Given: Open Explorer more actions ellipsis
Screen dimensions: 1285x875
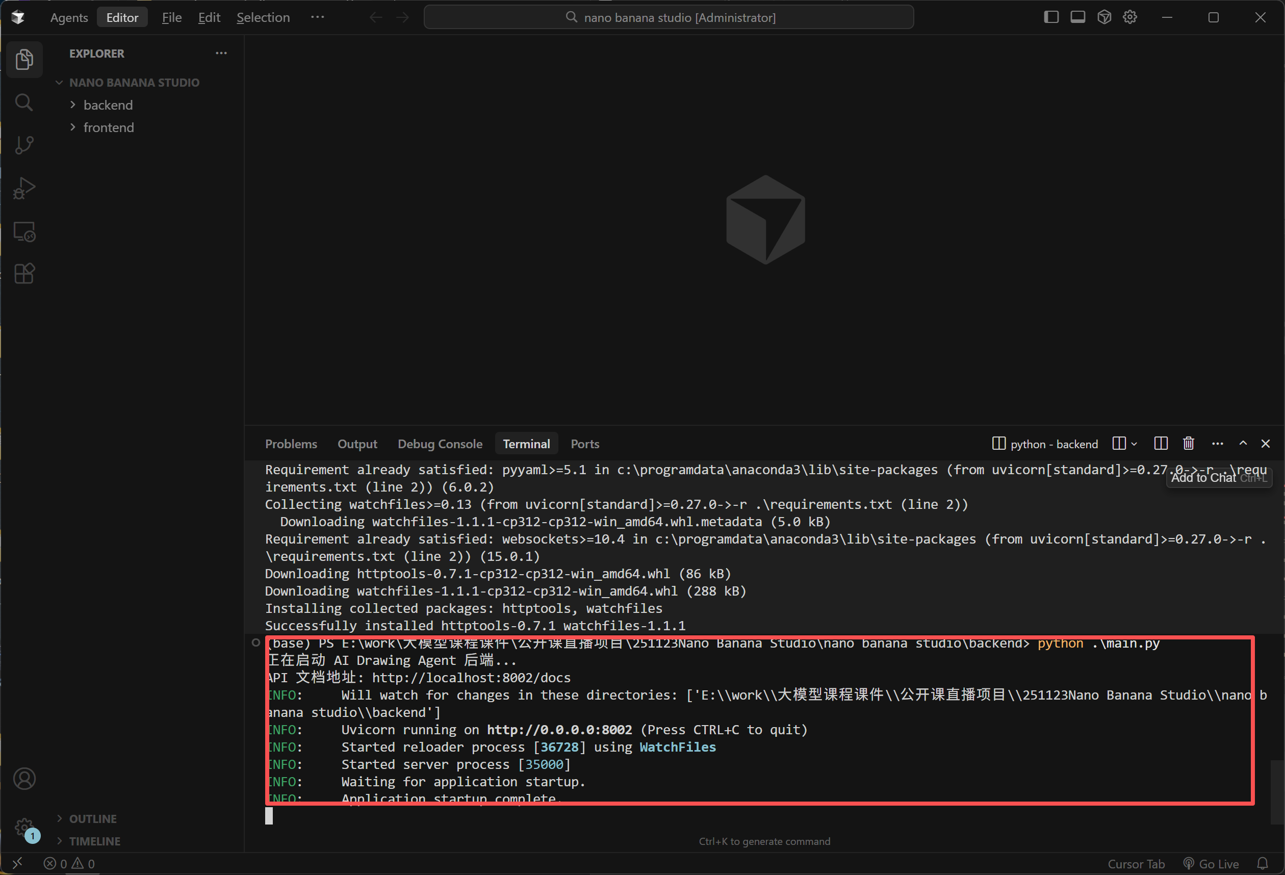Looking at the screenshot, I should [x=221, y=53].
